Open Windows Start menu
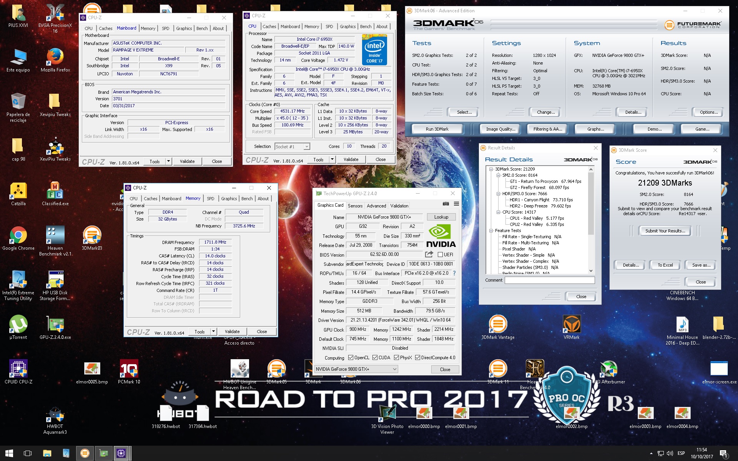 [9, 453]
